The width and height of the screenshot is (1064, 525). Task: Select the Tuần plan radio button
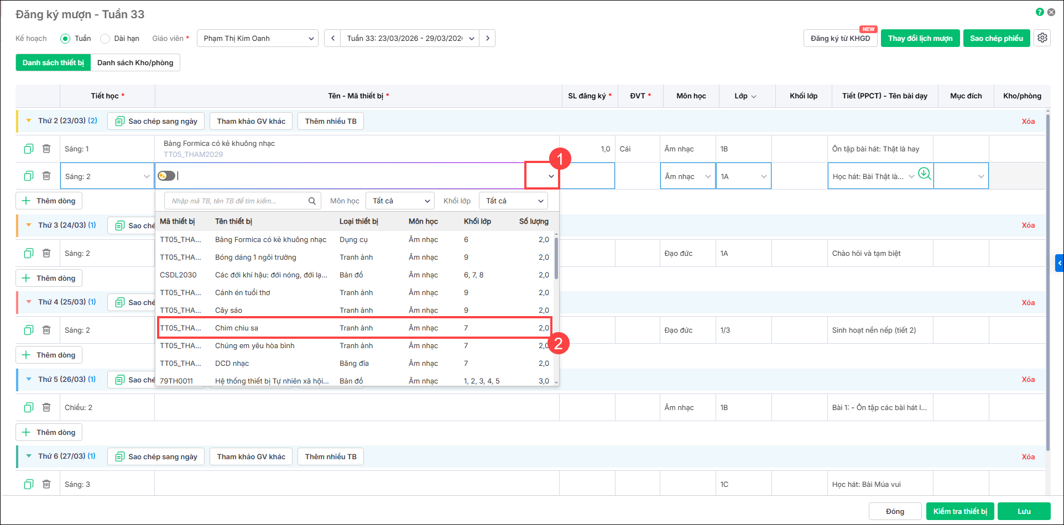[x=65, y=38]
